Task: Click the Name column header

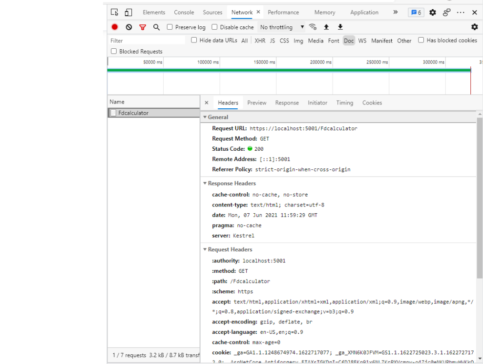Action: tap(154, 102)
